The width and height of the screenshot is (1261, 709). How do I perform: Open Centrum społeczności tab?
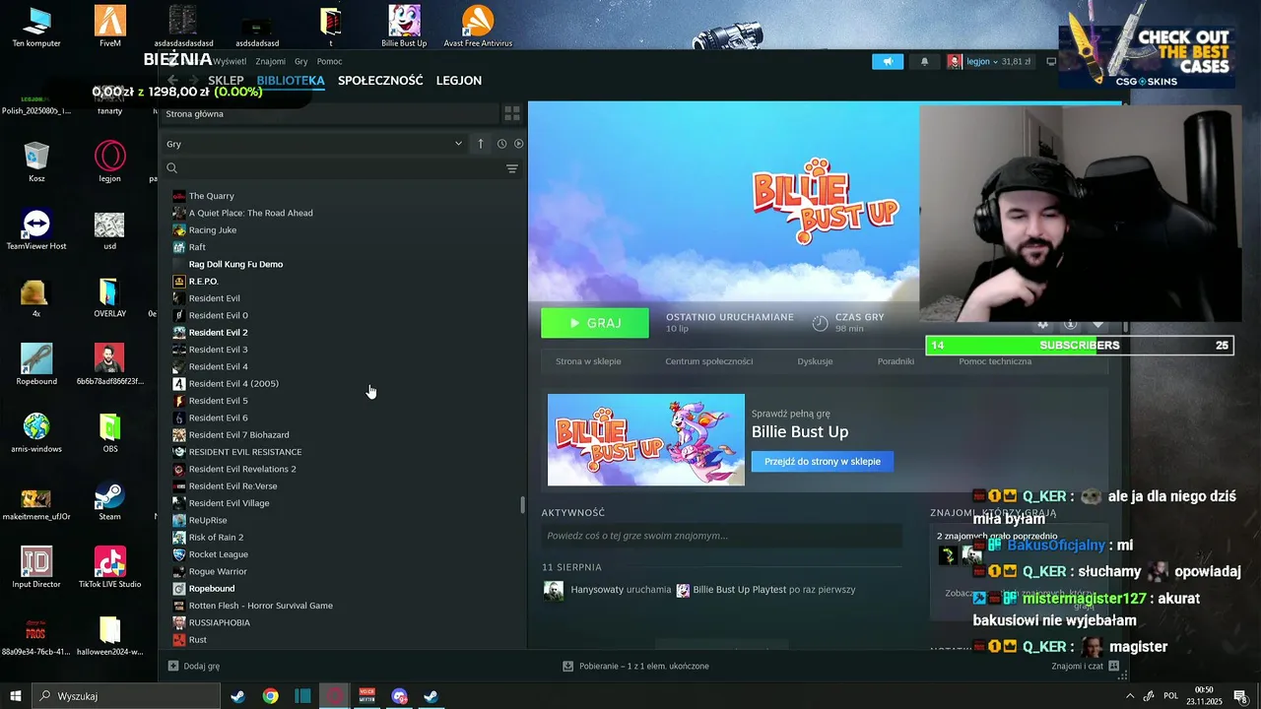pos(708,361)
